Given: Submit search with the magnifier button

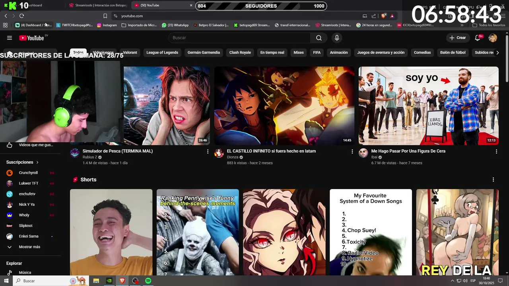Looking at the screenshot, I should coord(319,38).
